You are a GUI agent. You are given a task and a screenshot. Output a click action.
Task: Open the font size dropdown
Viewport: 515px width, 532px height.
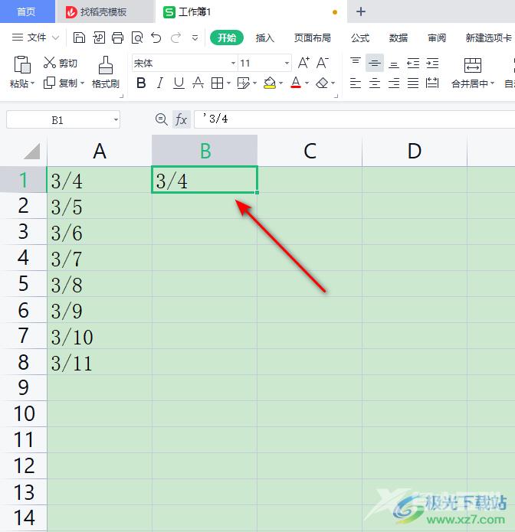(287, 63)
